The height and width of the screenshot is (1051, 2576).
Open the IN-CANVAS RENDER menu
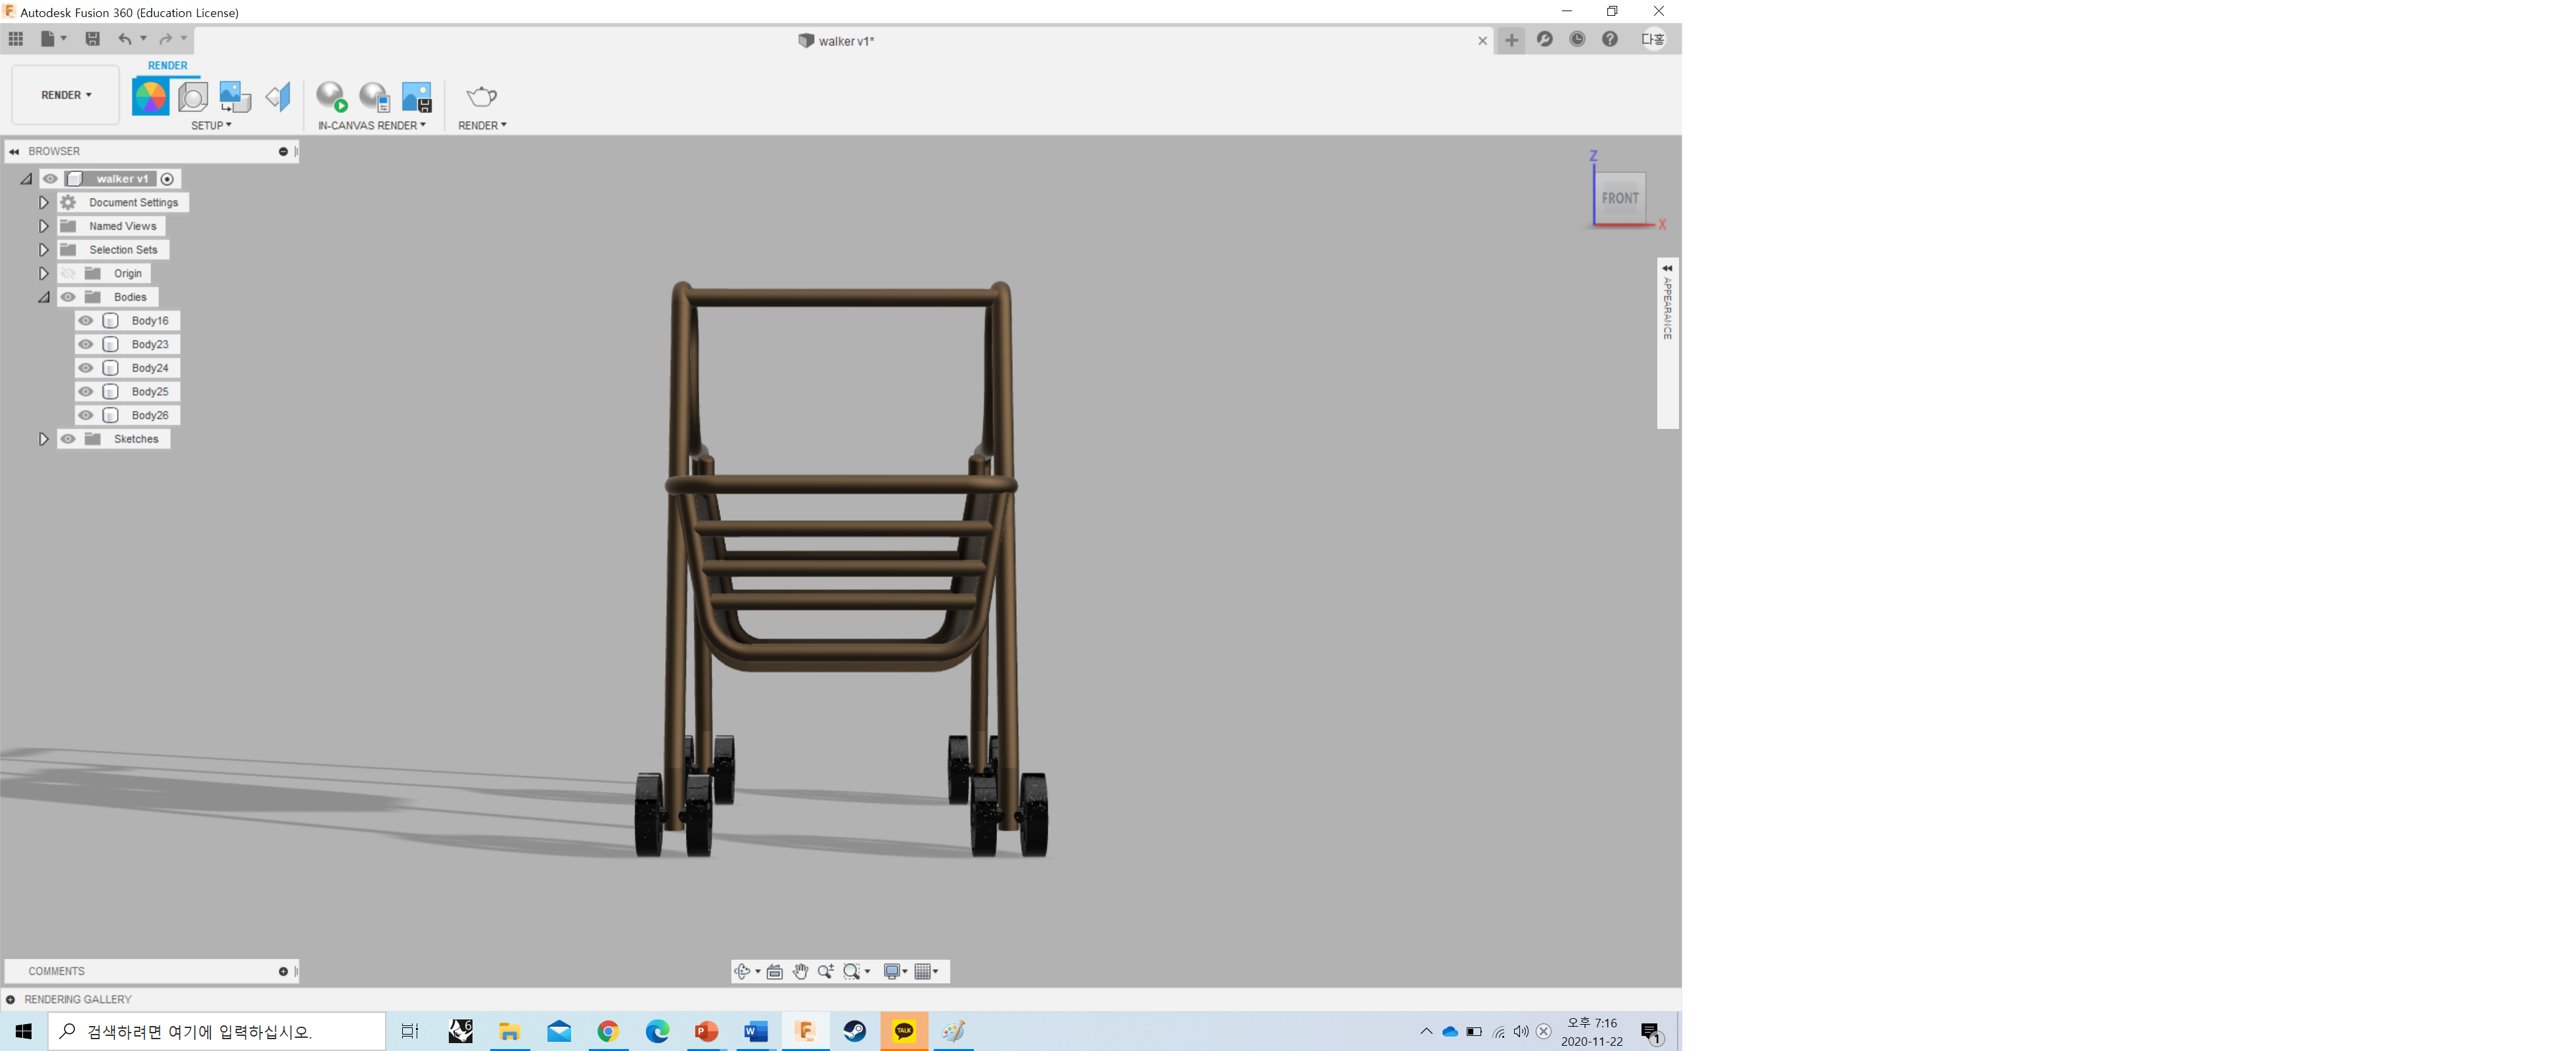(371, 126)
